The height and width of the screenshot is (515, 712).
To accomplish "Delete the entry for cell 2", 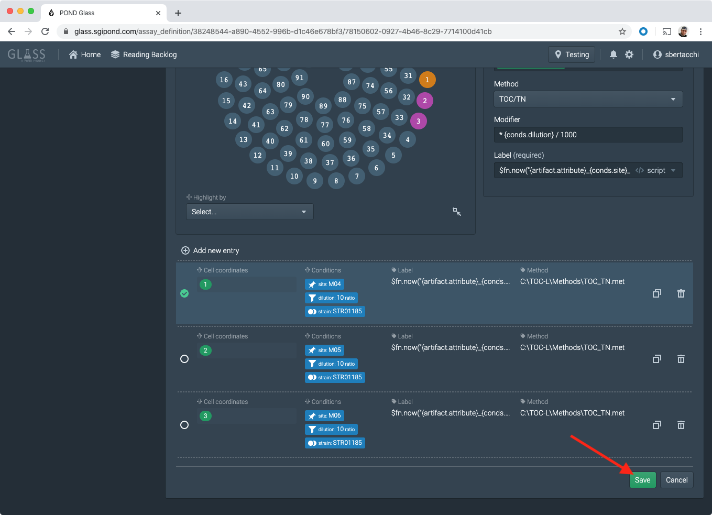I will click(x=681, y=359).
